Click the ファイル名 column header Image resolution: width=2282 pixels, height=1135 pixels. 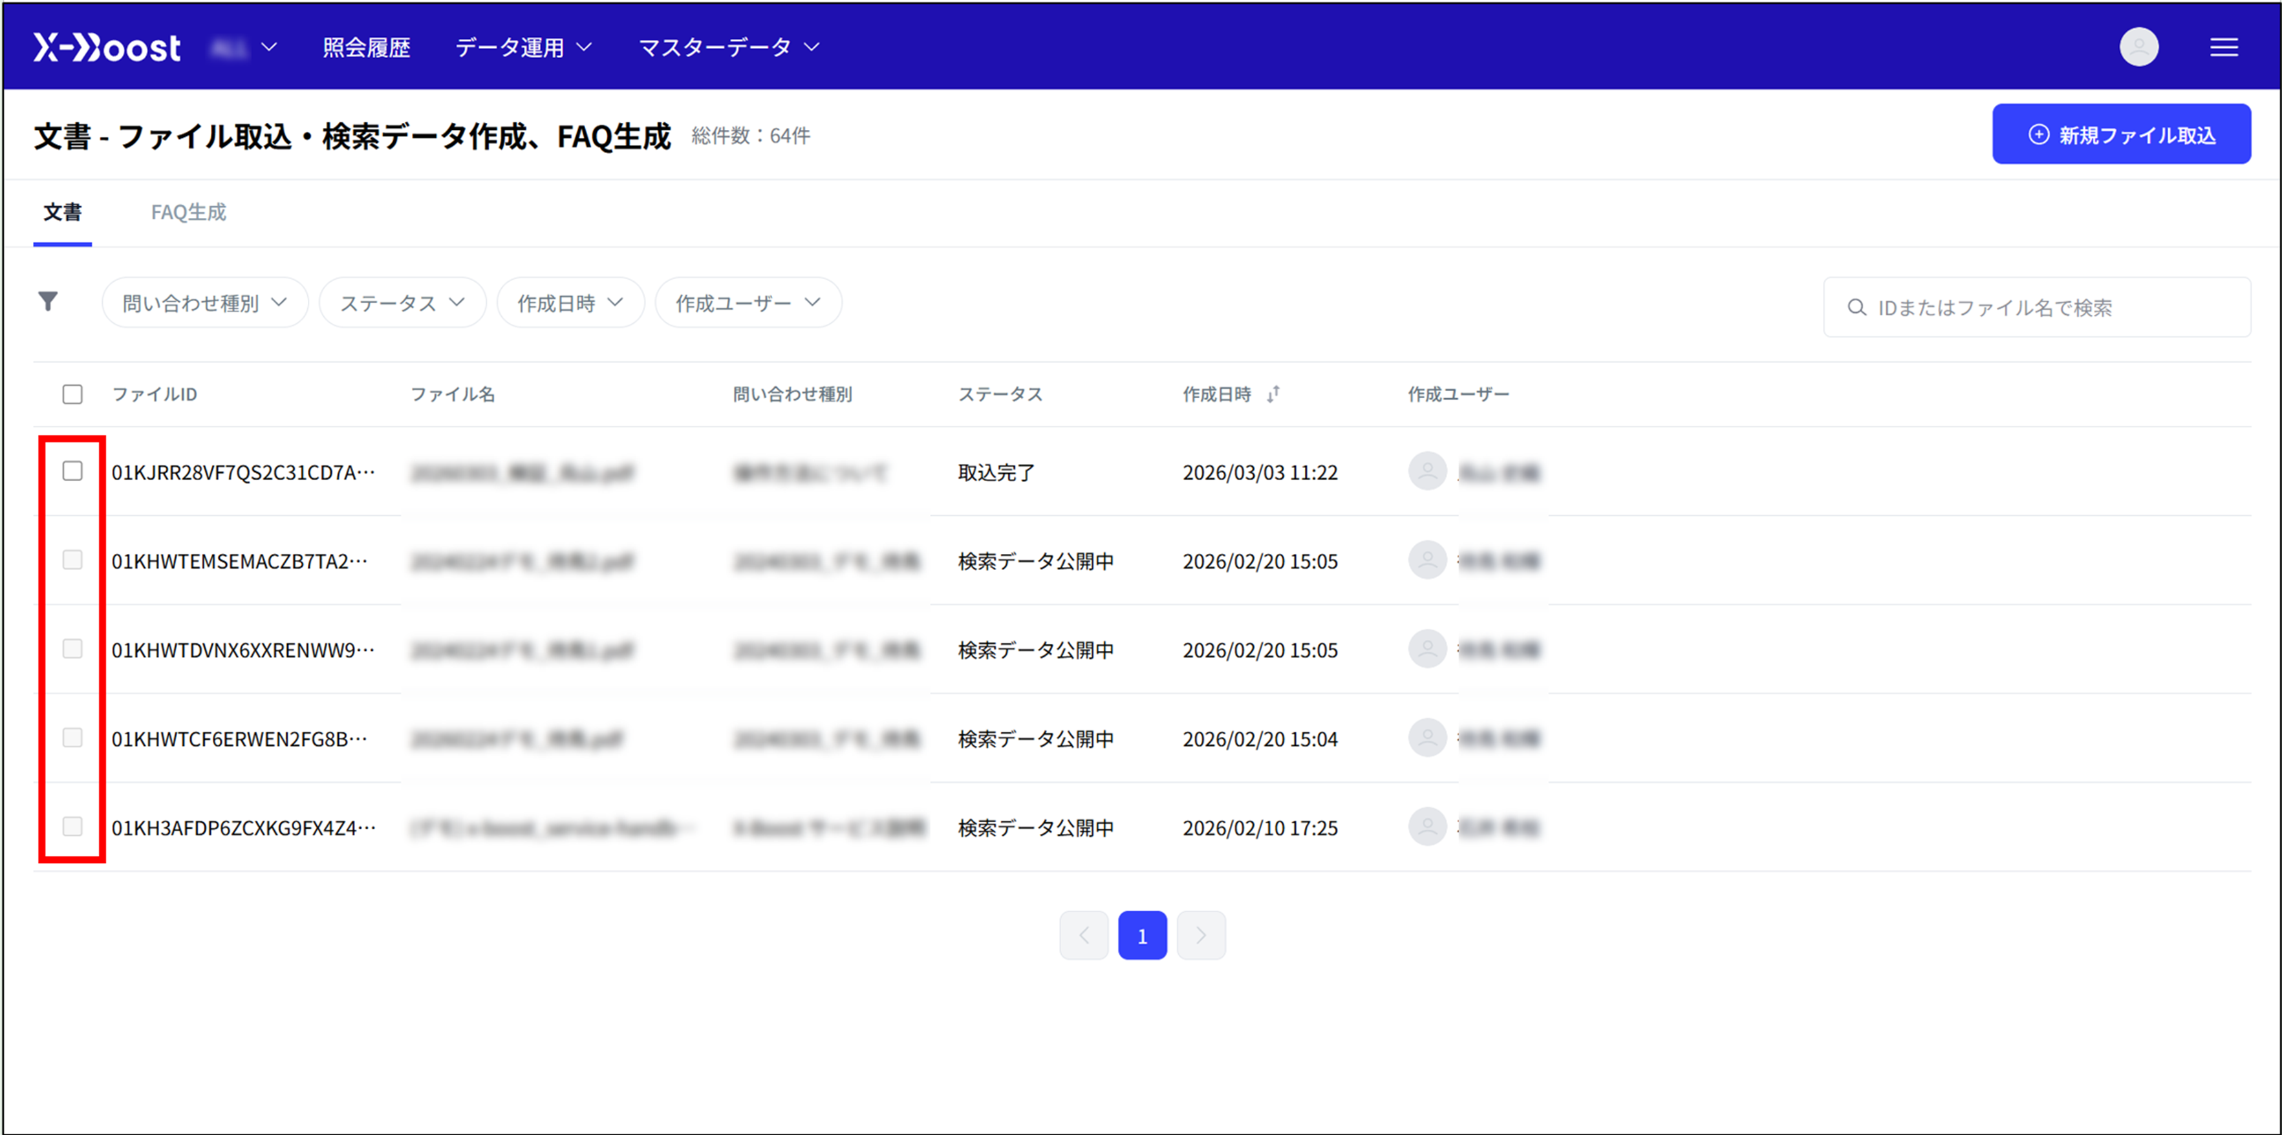pyautogui.click(x=453, y=394)
